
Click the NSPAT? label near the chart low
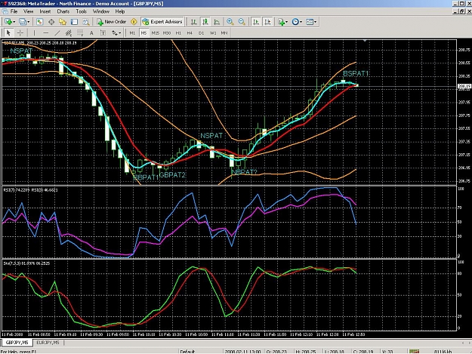[x=244, y=172]
